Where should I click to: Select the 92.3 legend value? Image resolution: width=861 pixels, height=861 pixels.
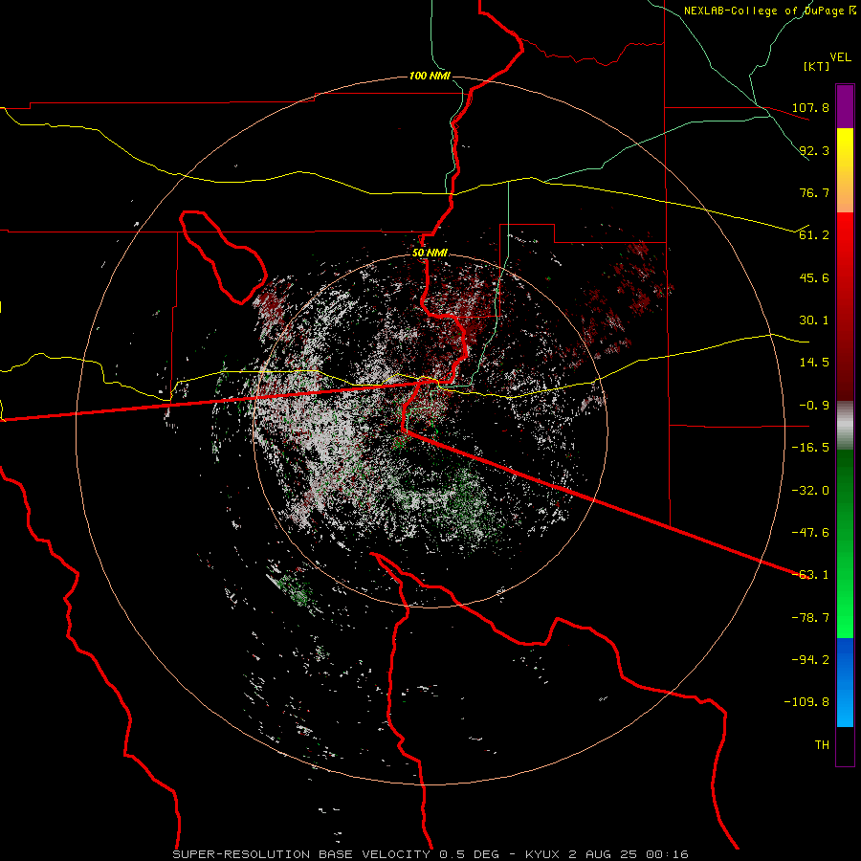tap(814, 150)
